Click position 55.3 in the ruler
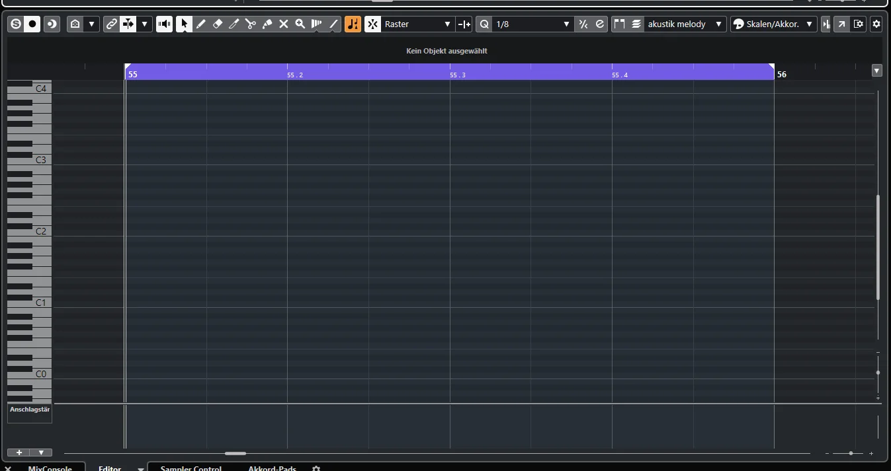The width and height of the screenshot is (891, 471). tap(458, 75)
